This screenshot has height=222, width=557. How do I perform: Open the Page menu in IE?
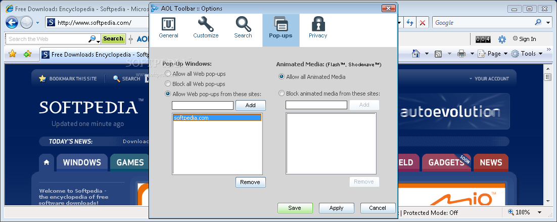pos(493,54)
